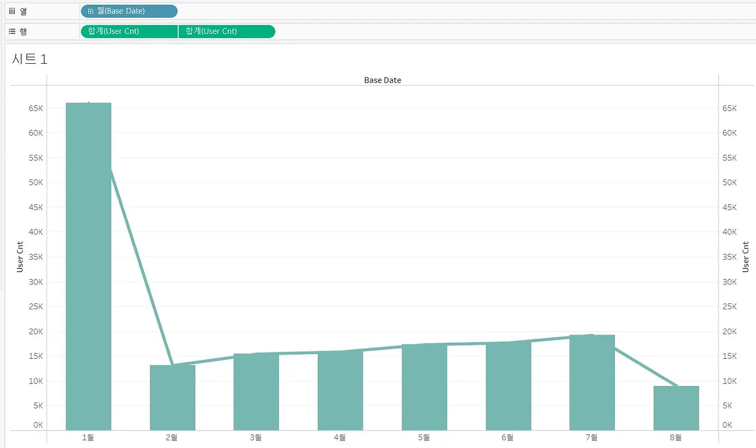The image size is (756, 448).
Task: Click the 2월 axis label
Action: click(x=172, y=437)
